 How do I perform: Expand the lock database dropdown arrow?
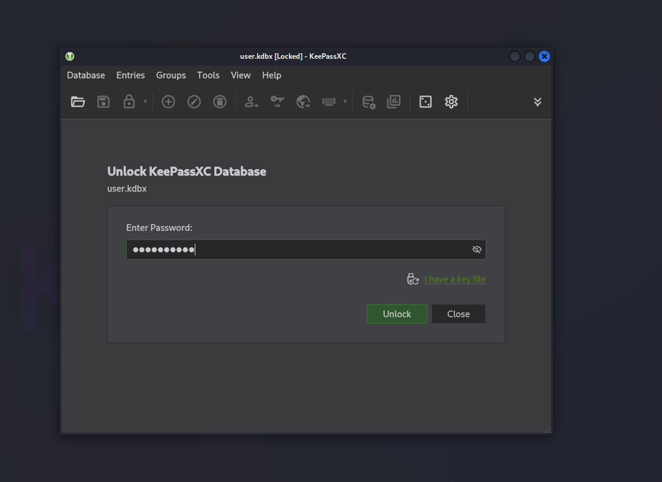pyautogui.click(x=145, y=102)
